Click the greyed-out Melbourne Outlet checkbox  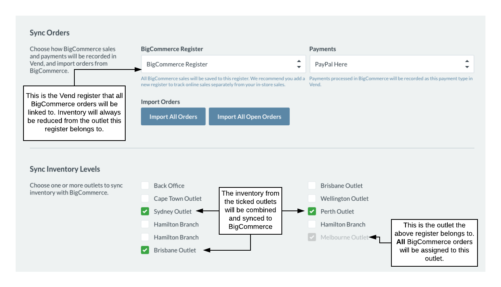tap(312, 237)
